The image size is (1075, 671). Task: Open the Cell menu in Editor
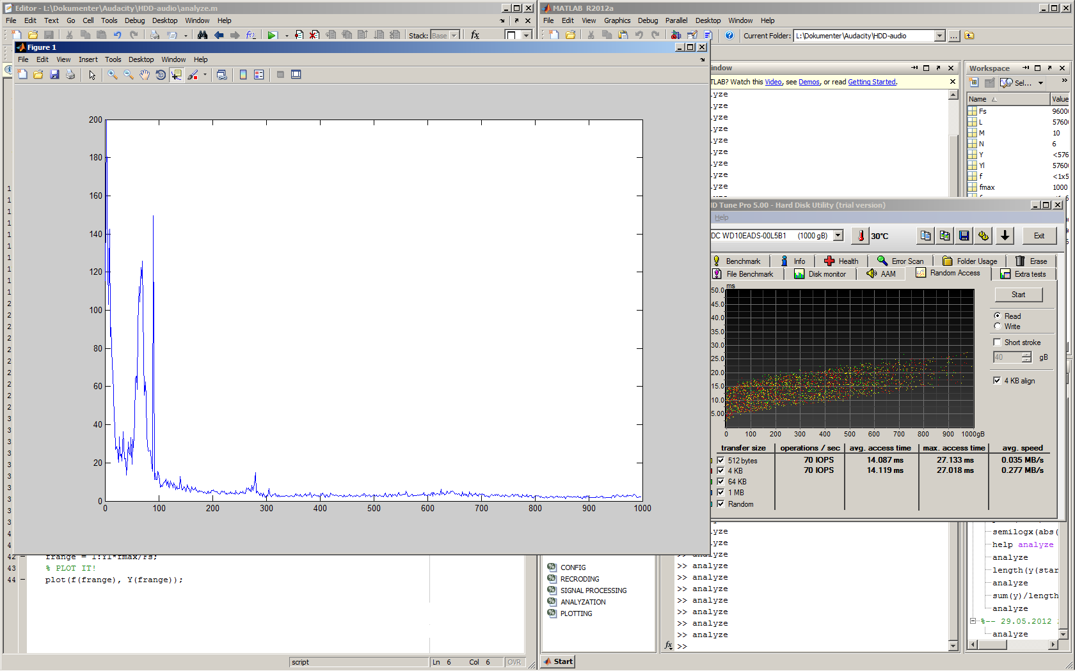pos(88,20)
